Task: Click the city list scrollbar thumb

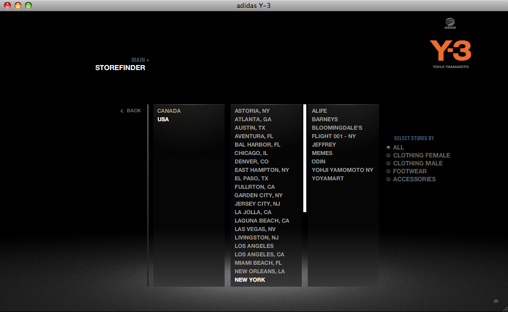Action: click(x=304, y=158)
